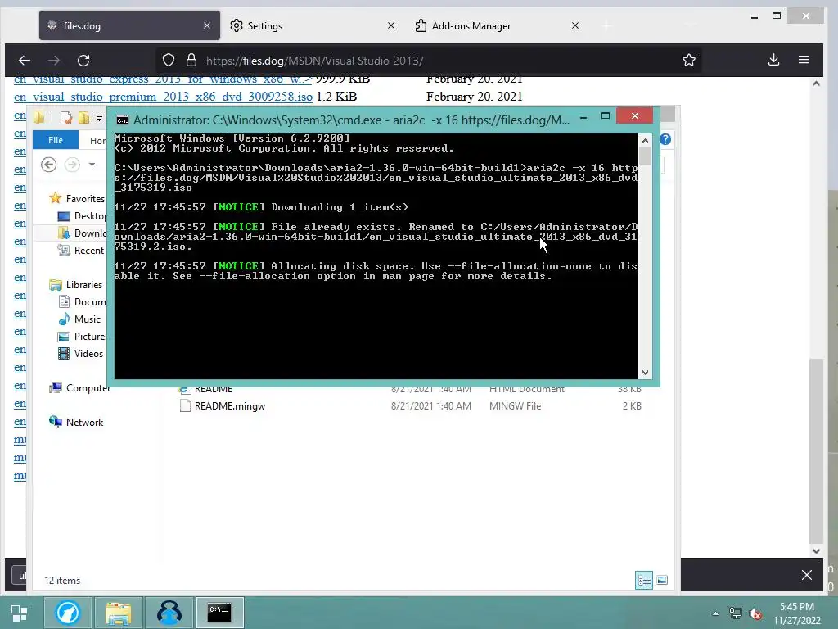Open Recent places in navigation pane

pos(81,251)
